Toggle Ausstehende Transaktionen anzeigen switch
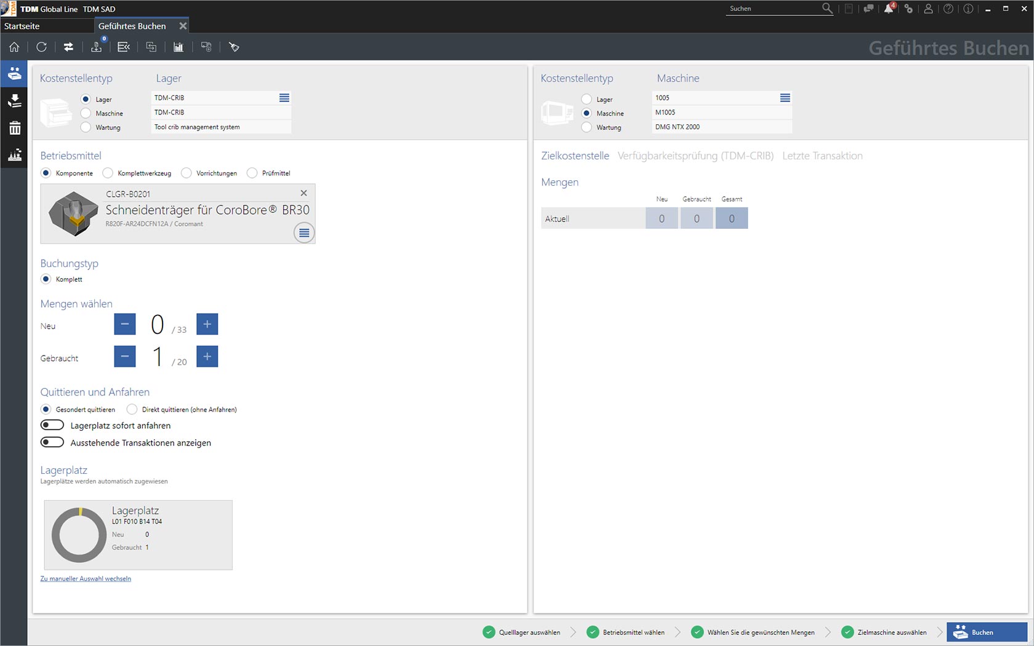 (52, 442)
